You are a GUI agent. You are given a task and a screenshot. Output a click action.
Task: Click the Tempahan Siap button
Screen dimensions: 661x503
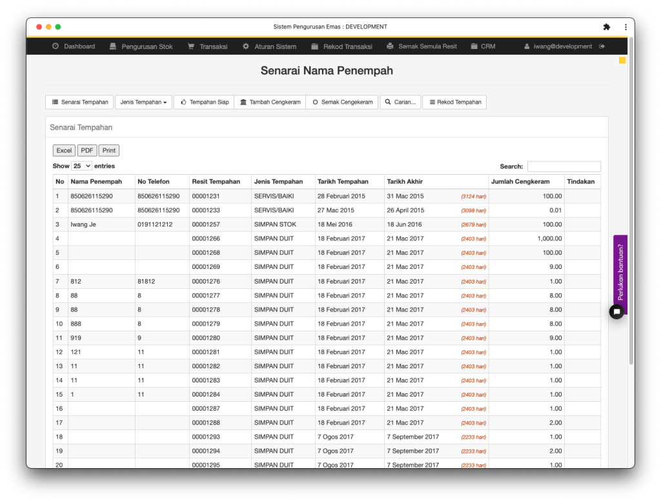203,102
